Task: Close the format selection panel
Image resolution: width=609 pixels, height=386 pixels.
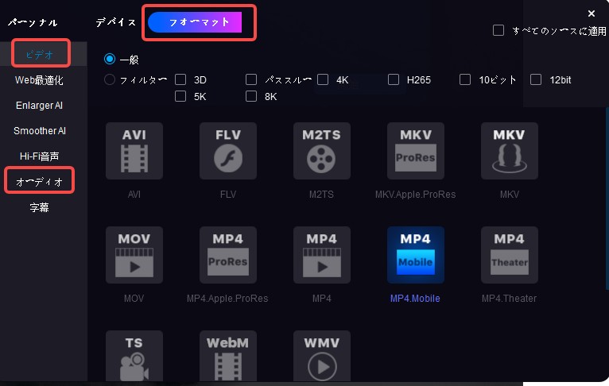Action: [x=592, y=14]
